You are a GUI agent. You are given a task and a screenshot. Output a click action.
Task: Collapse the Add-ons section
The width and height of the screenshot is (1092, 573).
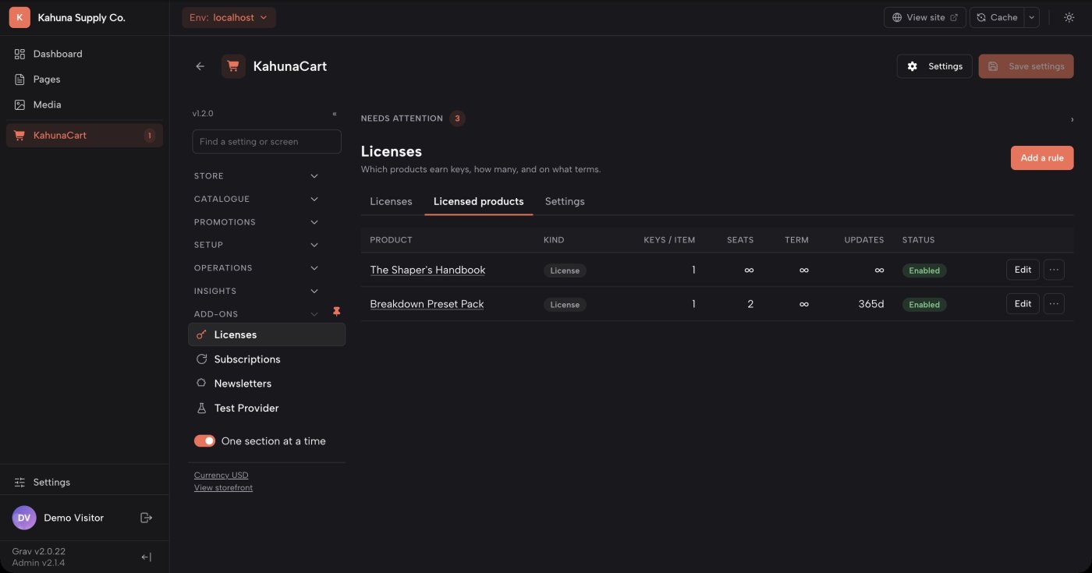[257, 314]
